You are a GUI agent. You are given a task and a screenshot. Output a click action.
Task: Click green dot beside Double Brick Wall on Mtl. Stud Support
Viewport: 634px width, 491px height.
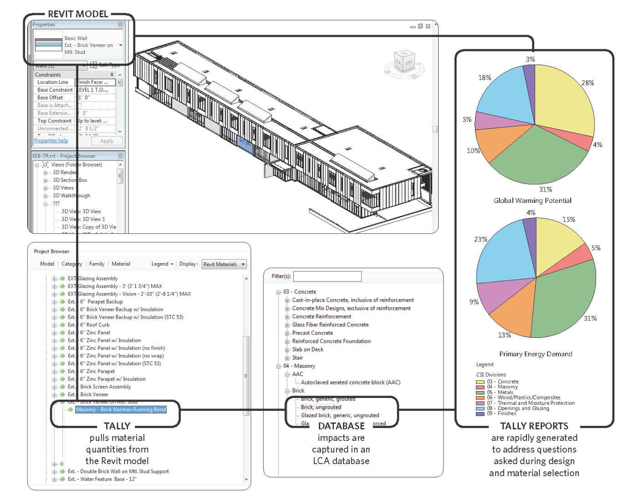pos(62,471)
